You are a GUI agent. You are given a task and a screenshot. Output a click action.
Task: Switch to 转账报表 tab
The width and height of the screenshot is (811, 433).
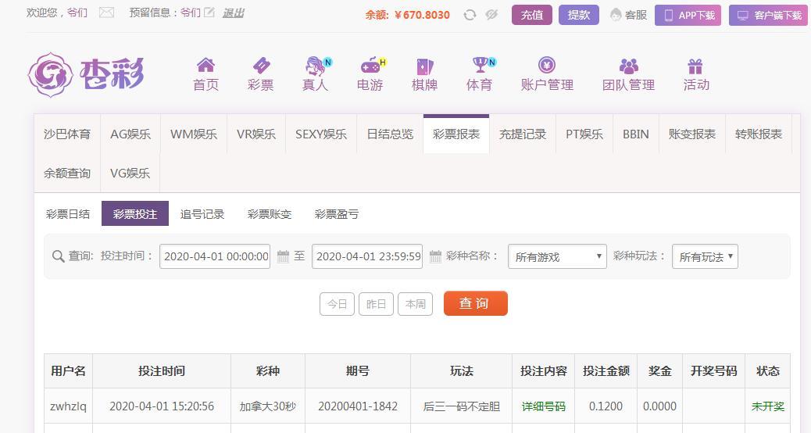(759, 134)
